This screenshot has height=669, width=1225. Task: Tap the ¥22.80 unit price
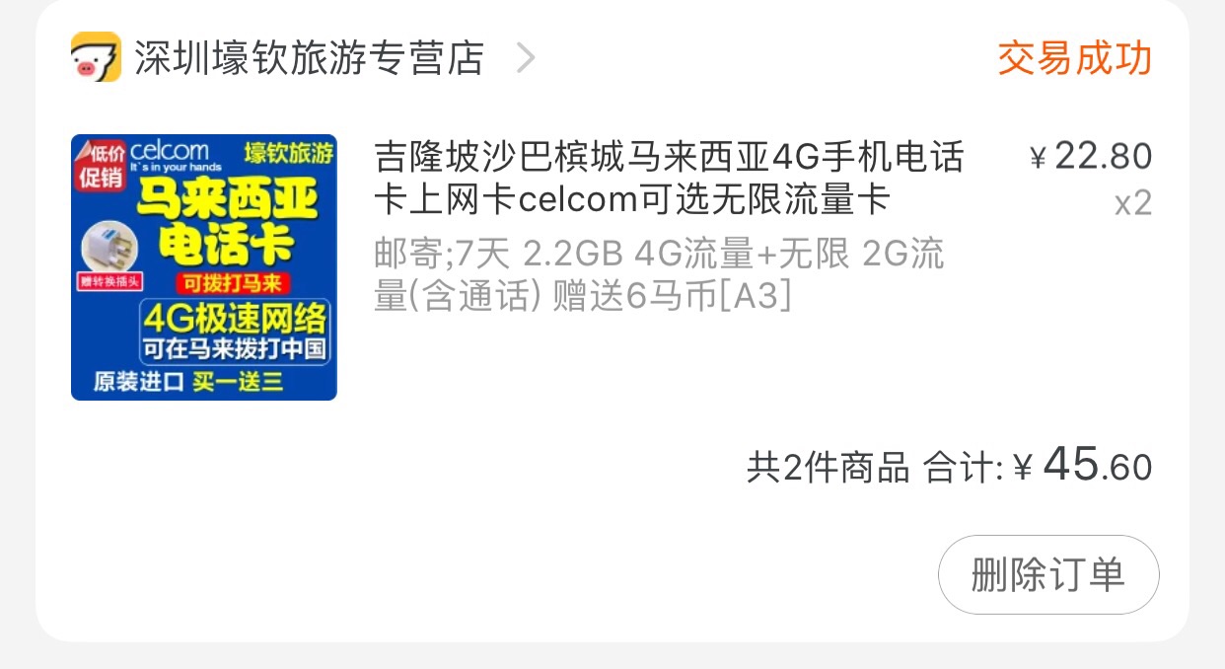click(x=1090, y=156)
